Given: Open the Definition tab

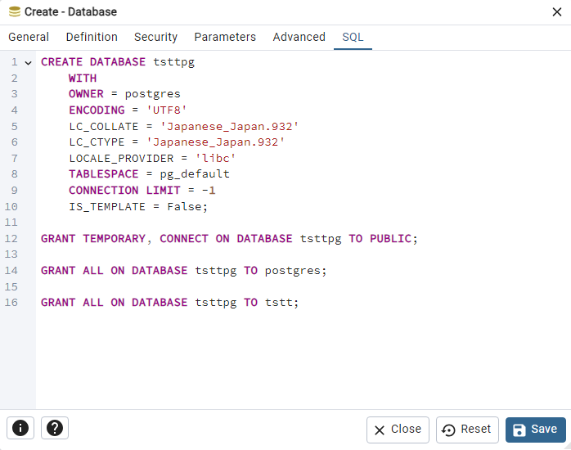Looking at the screenshot, I should (x=92, y=37).
